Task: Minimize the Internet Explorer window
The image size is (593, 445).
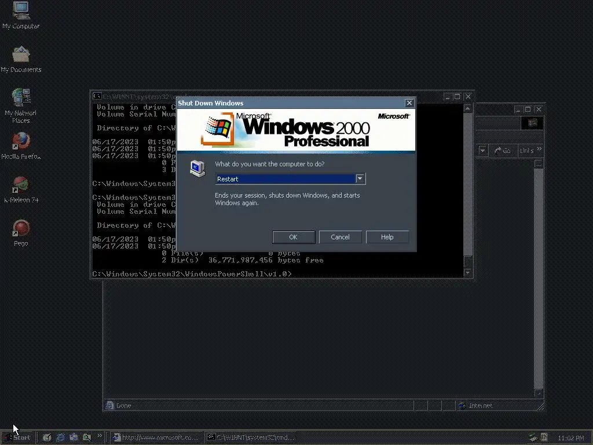Action: [x=517, y=110]
